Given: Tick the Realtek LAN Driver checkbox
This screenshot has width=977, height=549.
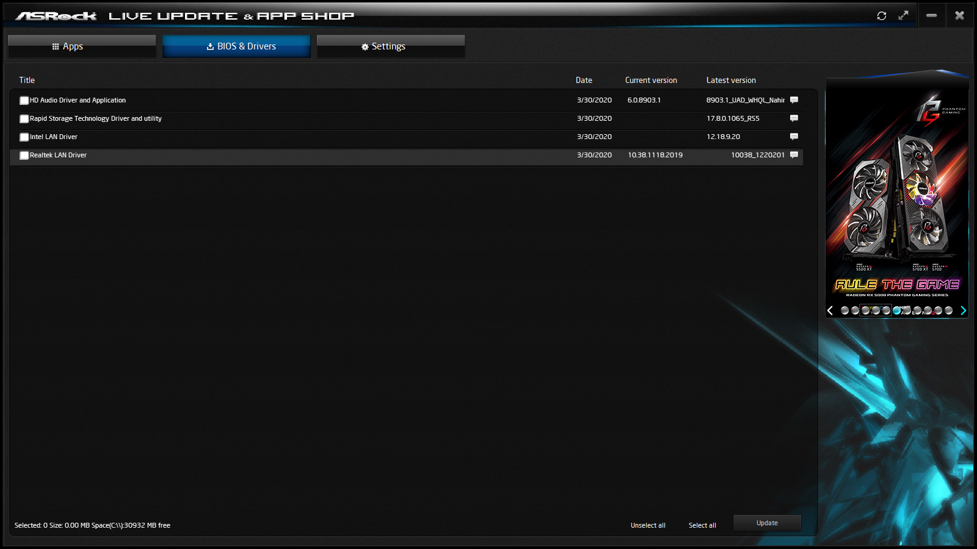Looking at the screenshot, I should pyautogui.click(x=24, y=156).
